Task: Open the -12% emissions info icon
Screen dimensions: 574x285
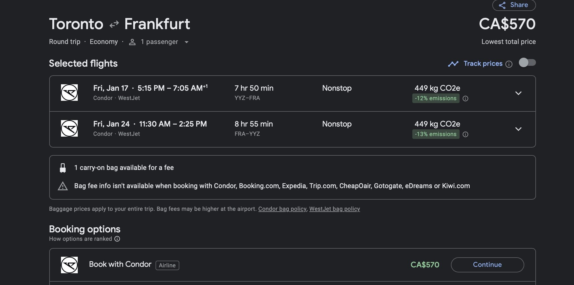Action: (465, 99)
